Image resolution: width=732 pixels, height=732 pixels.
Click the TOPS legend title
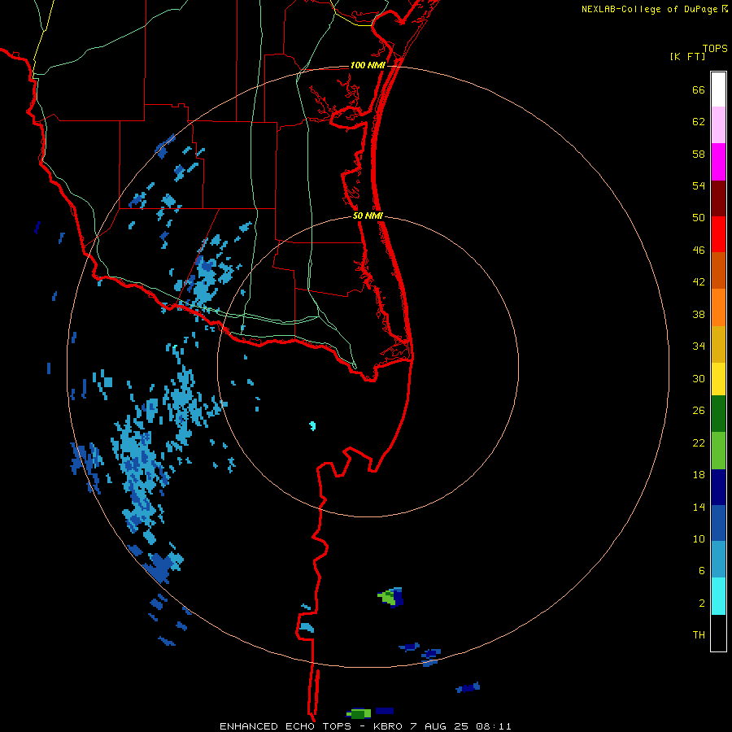[715, 49]
